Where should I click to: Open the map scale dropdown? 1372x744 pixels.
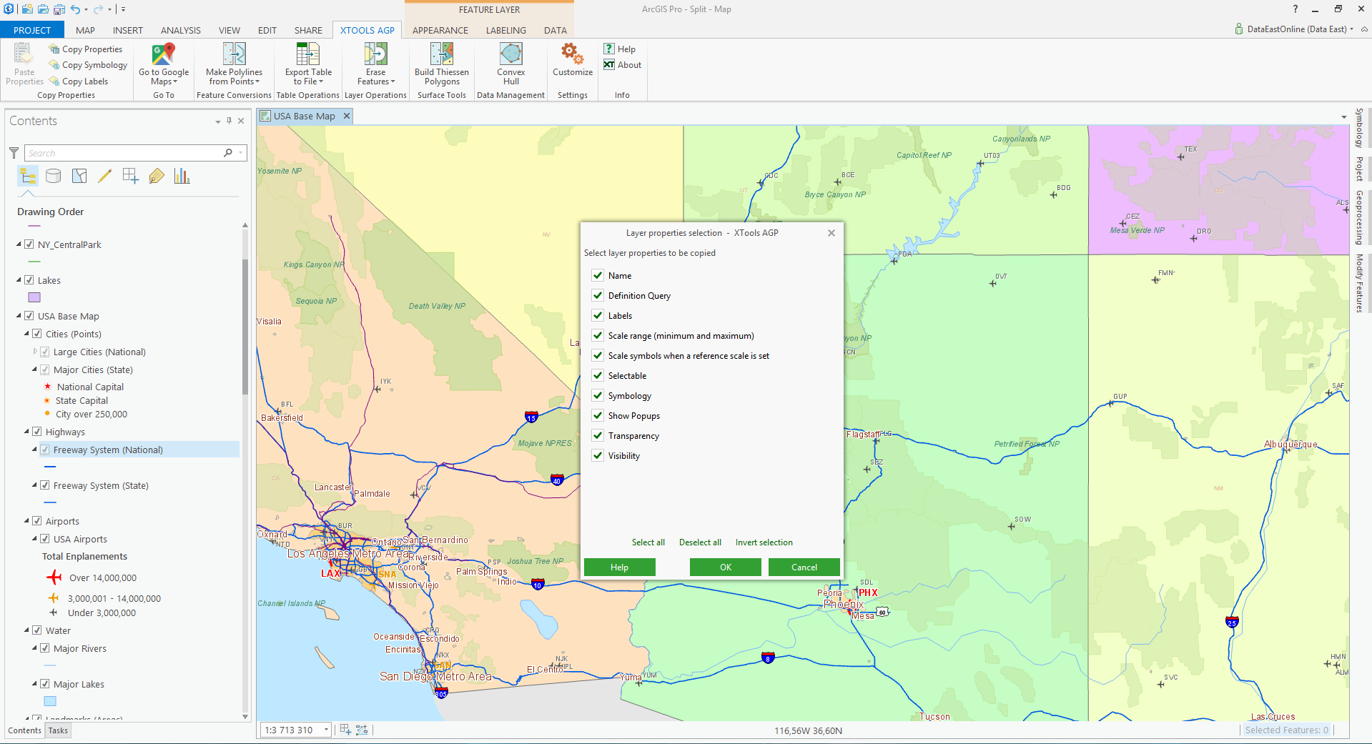coord(326,730)
